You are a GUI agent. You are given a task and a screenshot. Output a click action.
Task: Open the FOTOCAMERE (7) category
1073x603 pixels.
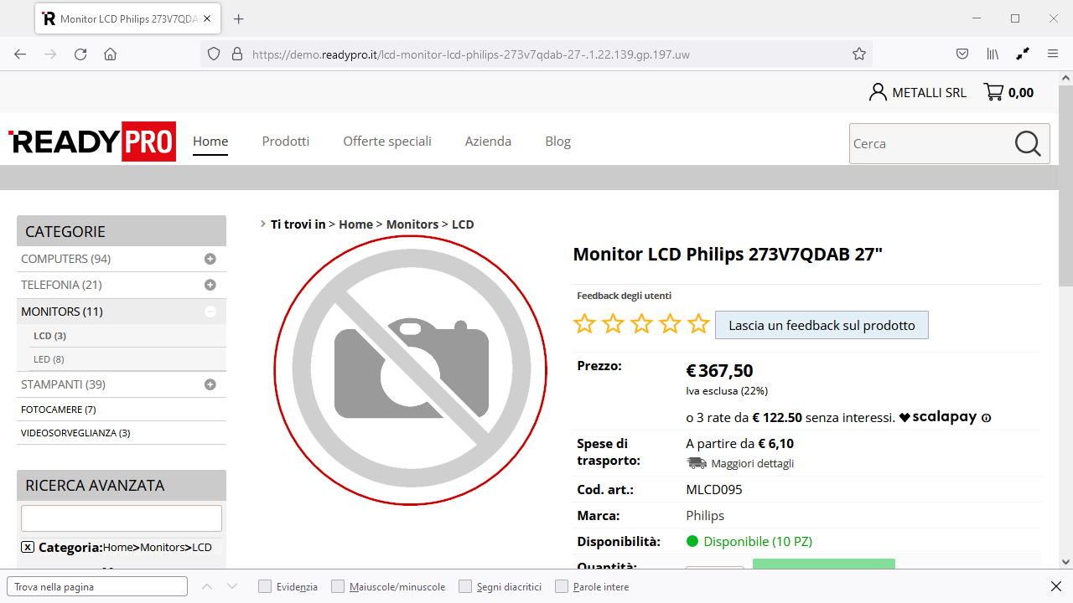59,410
